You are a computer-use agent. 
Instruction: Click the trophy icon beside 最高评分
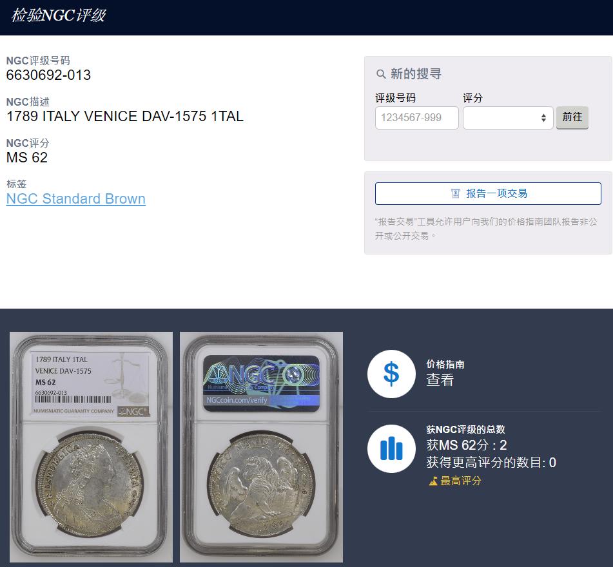tap(433, 481)
